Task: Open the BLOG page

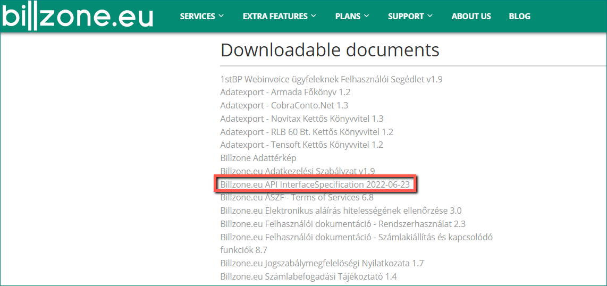Action: [x=519, y=16]
